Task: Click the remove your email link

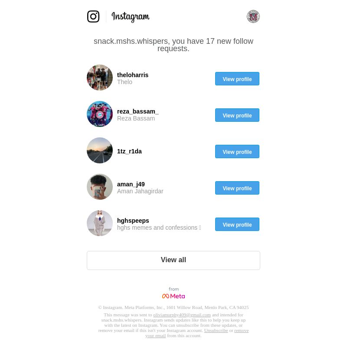Action: point(241,331)
